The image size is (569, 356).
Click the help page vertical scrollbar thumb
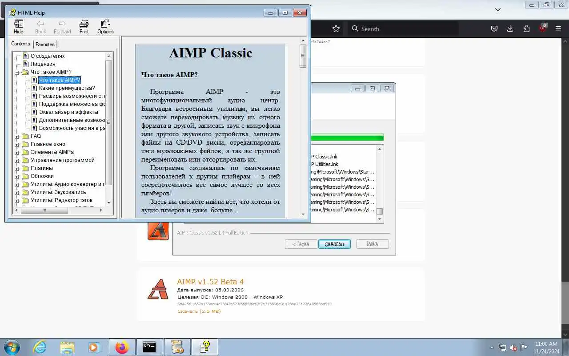(303, 56)
